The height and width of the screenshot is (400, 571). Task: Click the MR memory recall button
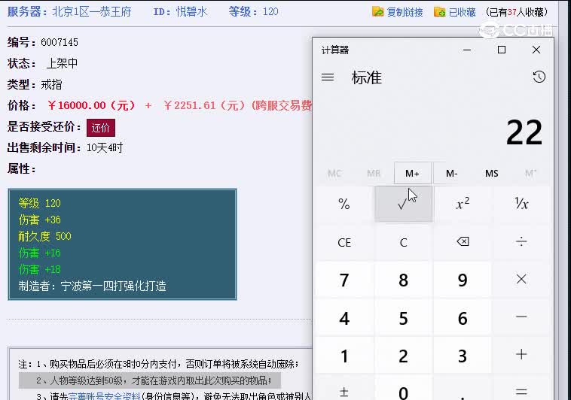(374, 174)
